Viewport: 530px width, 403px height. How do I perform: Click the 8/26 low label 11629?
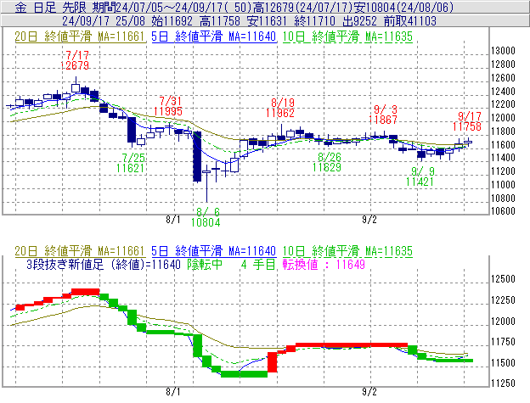point(326,167)
